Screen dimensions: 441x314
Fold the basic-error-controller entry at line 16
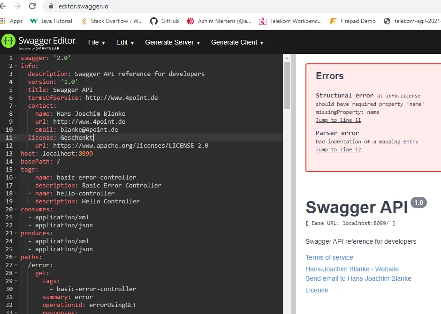pos(16,178)
